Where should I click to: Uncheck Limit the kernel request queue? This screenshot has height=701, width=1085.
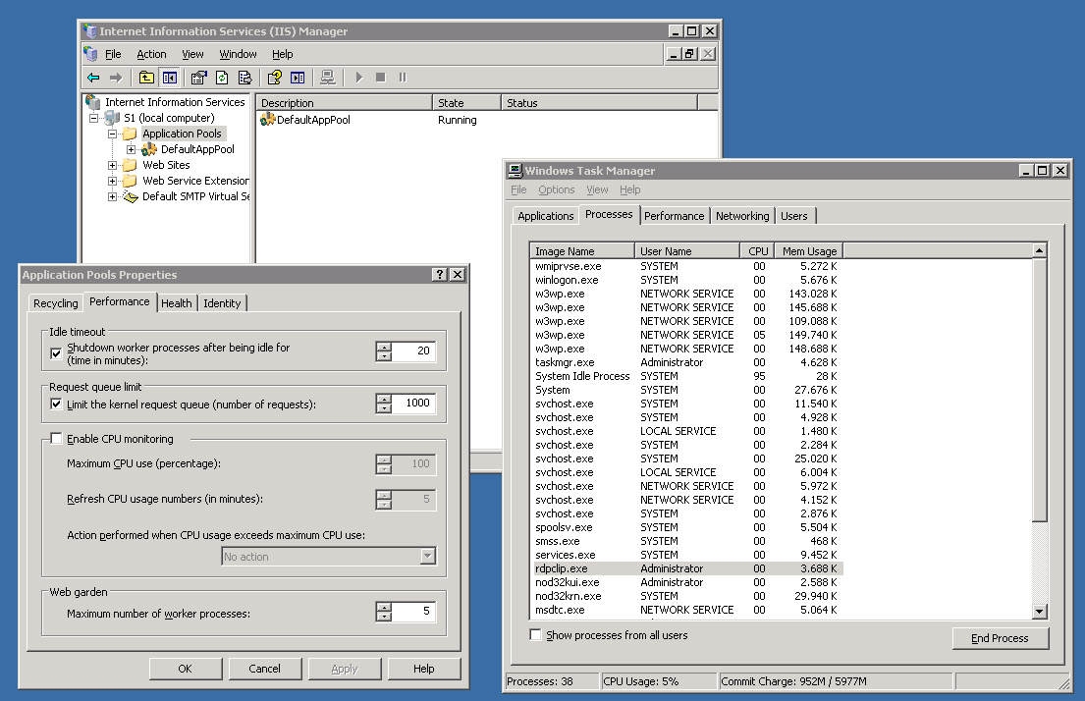click(x=56, y=404)
